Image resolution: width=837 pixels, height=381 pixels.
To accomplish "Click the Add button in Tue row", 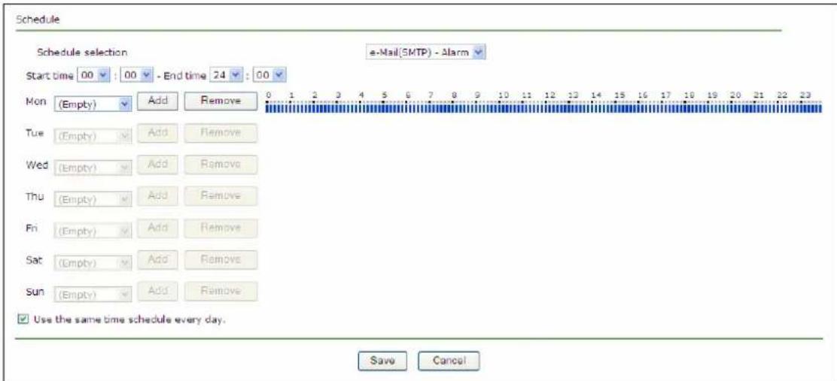I will coord(157,133).
